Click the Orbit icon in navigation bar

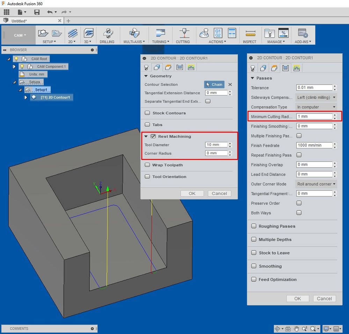click(277, 329)
